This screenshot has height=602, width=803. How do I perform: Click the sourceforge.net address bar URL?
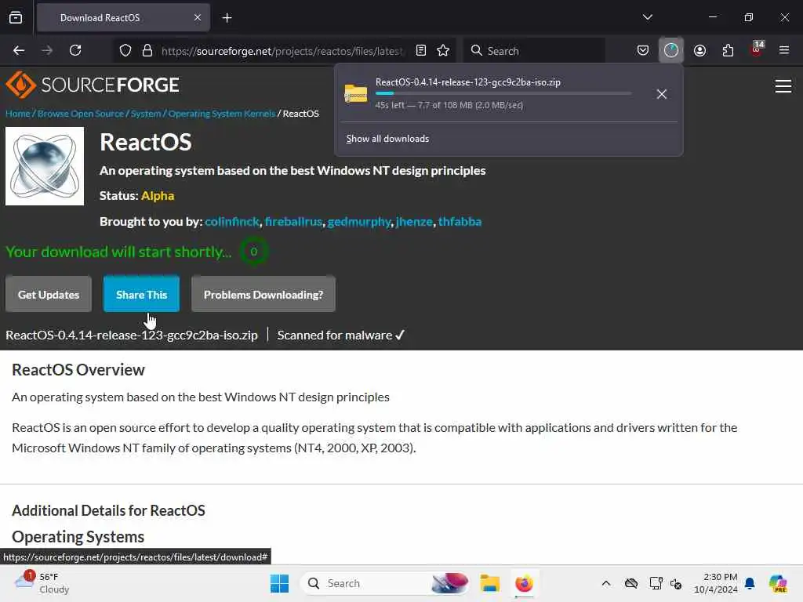[282, 51]
